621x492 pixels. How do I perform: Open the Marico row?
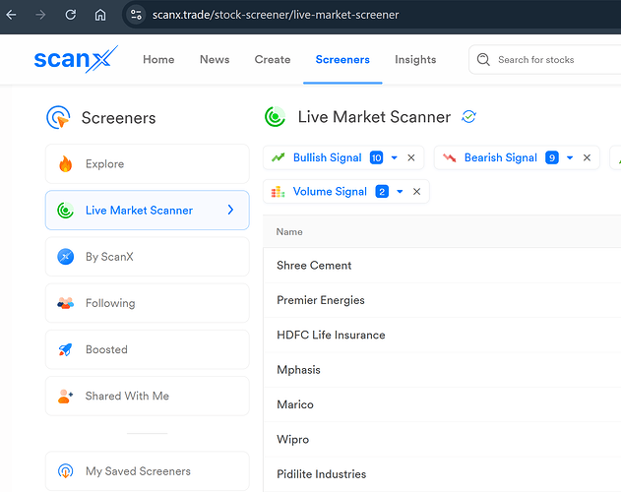point(442,404)
